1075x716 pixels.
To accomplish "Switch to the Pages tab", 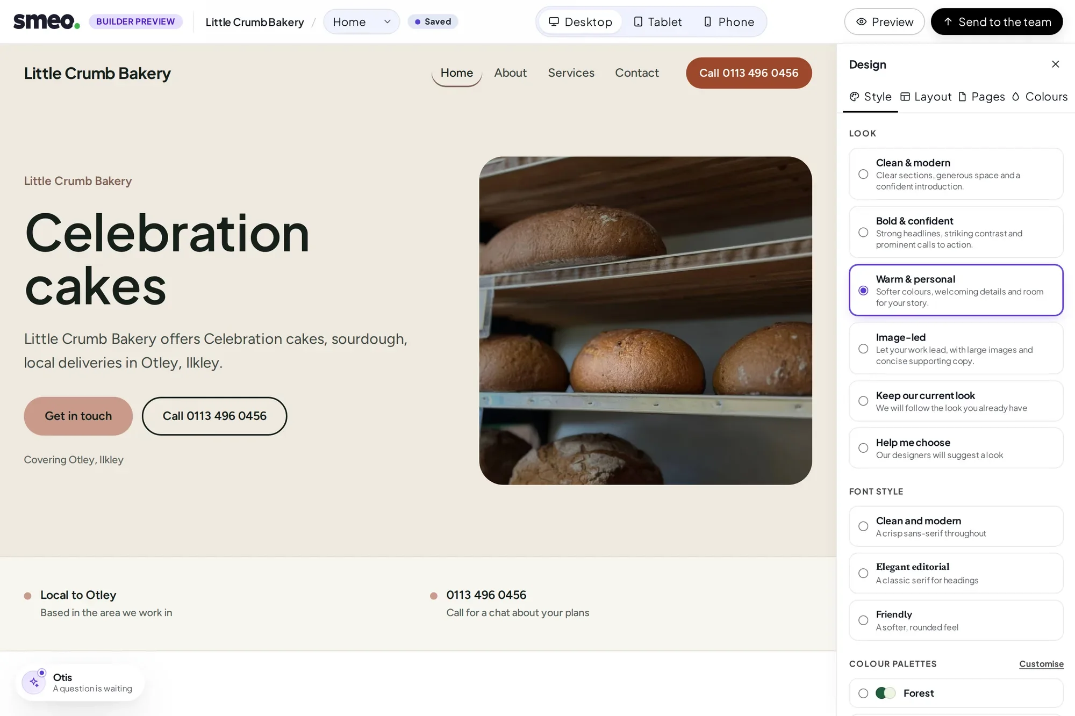I will pyautogui.click(x=981, y=97).
